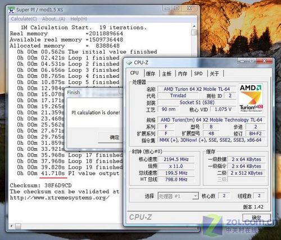
Task: Open the 关于 tab
Action: [214, 73]
